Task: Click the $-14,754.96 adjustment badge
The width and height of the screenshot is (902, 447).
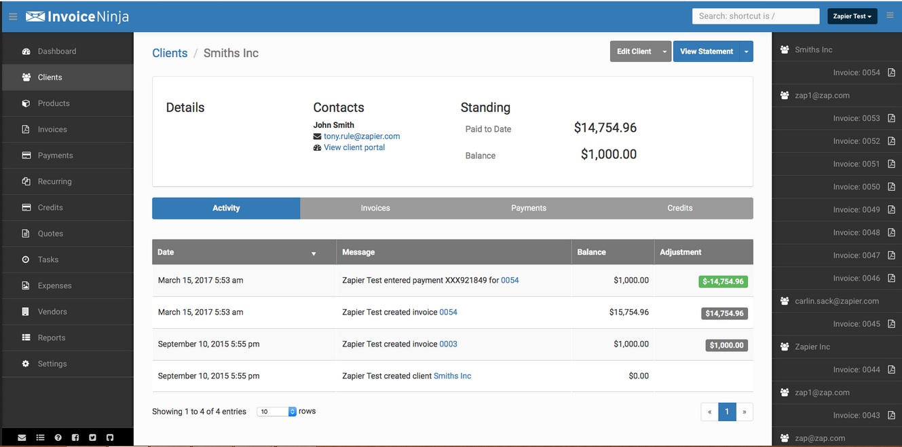Action: click(723, 281)
